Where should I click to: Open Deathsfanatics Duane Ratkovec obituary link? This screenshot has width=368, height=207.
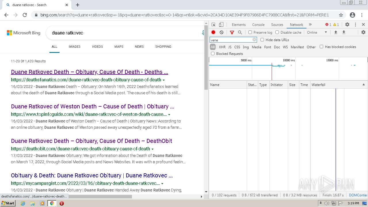click(x=89, y=72)
